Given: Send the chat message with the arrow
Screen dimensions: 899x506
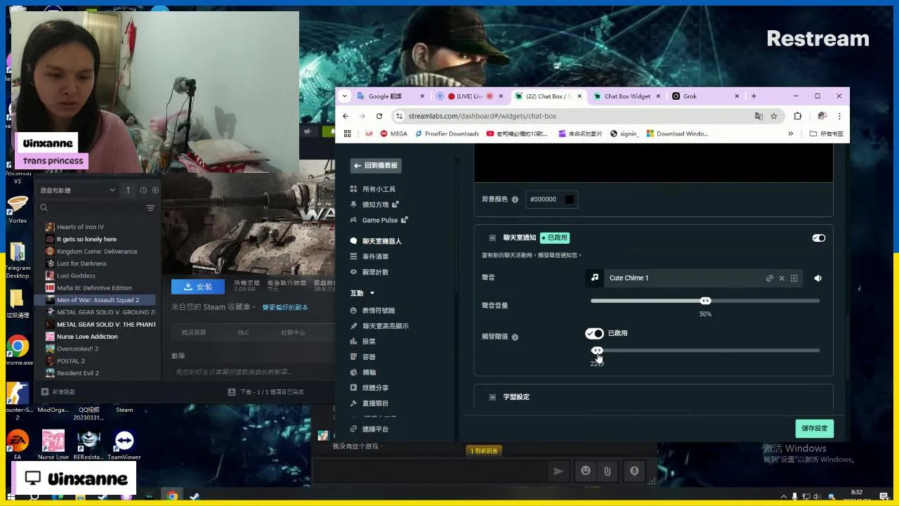Looking at the screenshot, I should tap(558, 471).
